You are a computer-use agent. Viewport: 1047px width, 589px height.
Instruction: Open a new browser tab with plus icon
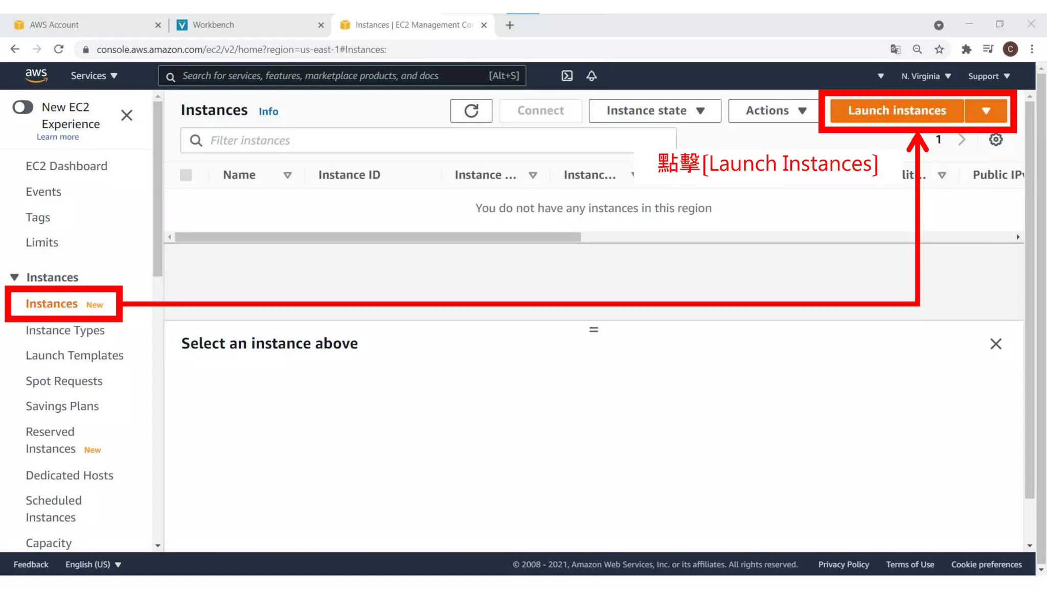tap(510, 25)
